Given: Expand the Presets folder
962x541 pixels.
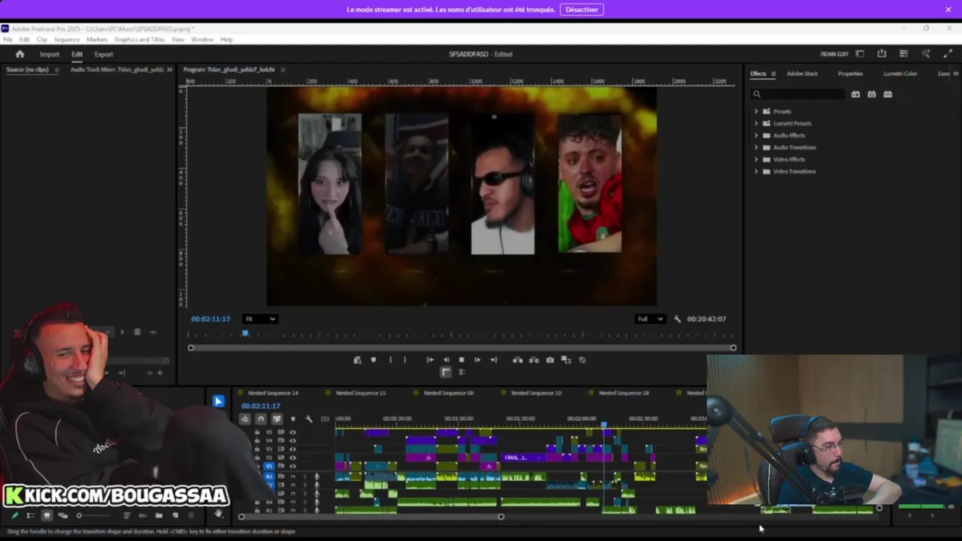Looking at the screenshot, I should point(756,111).
